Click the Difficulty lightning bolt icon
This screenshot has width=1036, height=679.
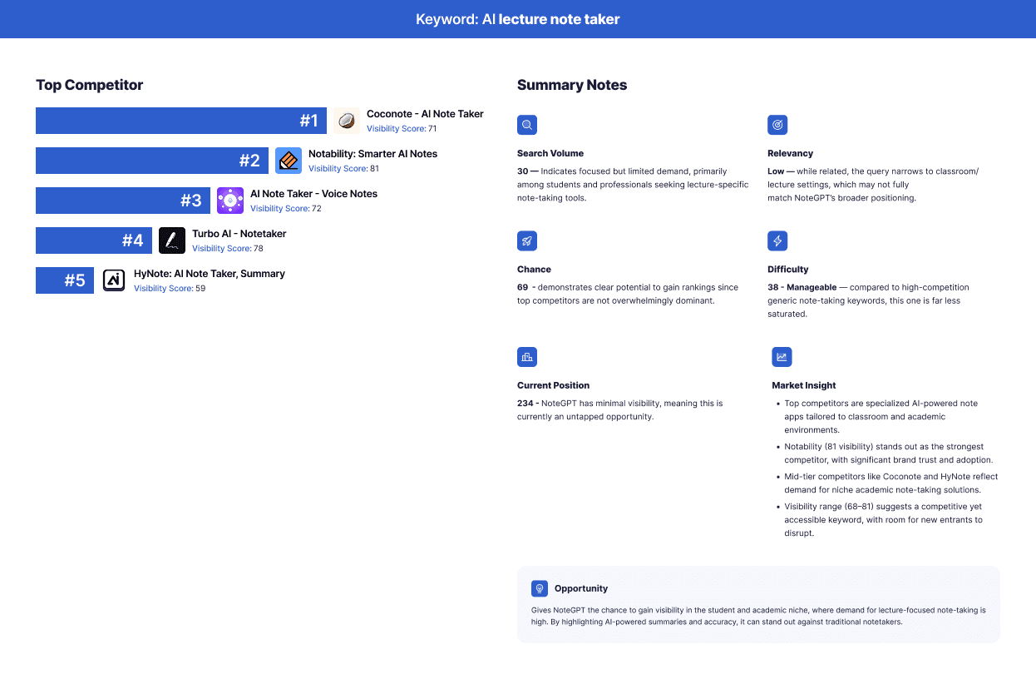pos(777,241)
